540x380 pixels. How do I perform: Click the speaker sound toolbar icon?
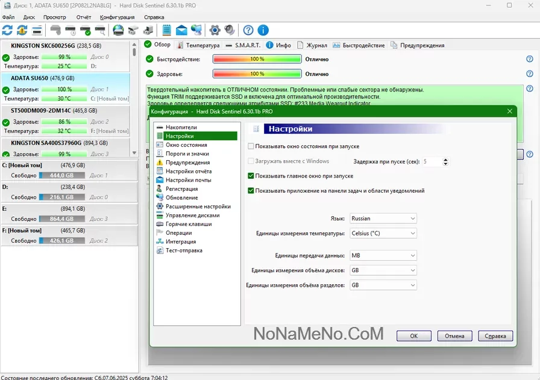[x=230, y=30]
